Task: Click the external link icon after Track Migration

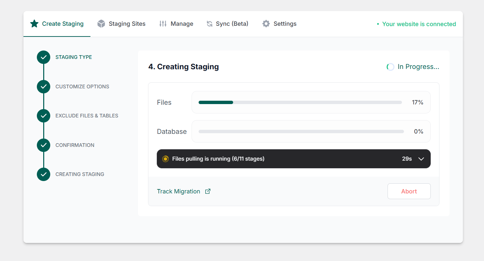Action: (208, 191)
